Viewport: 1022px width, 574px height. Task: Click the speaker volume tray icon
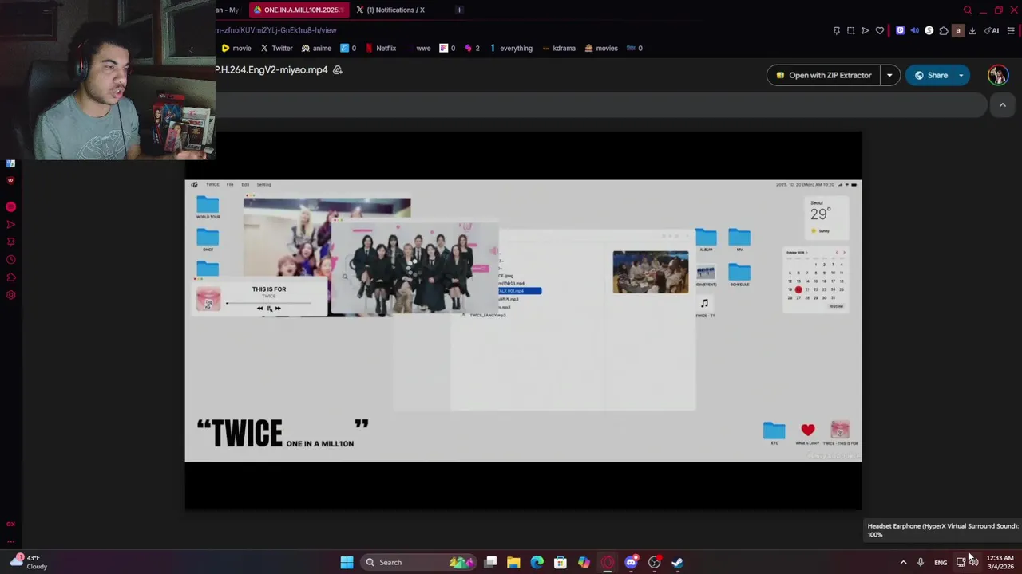coord(974,562)
